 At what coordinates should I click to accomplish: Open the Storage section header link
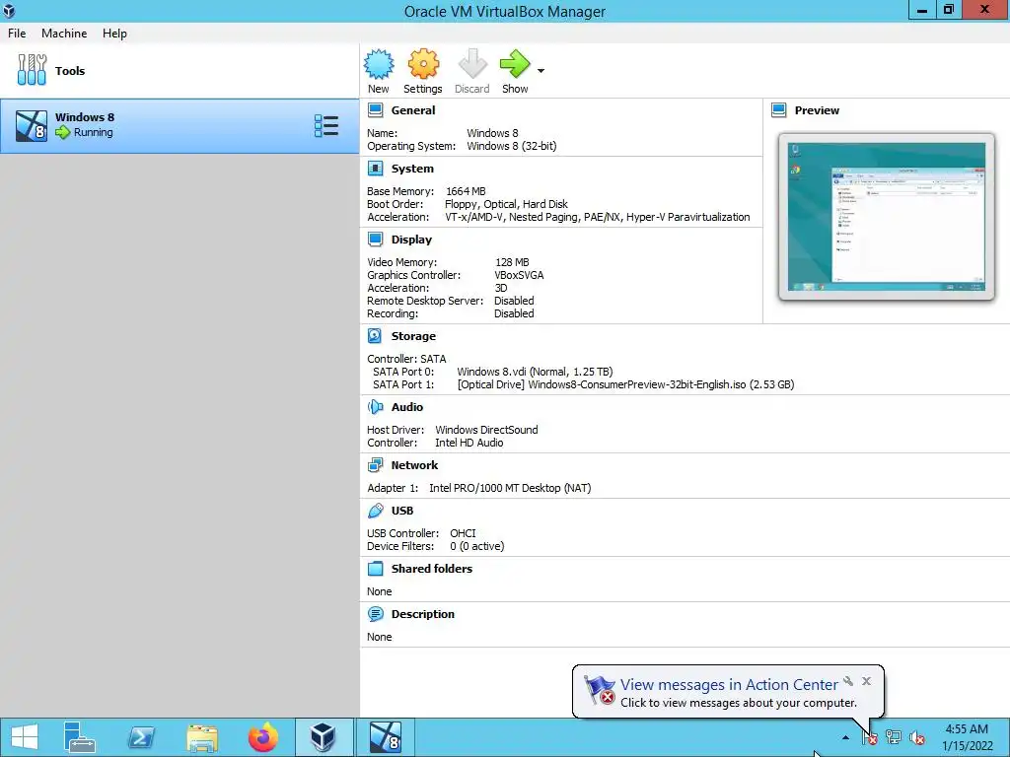(x=413, y=336)
